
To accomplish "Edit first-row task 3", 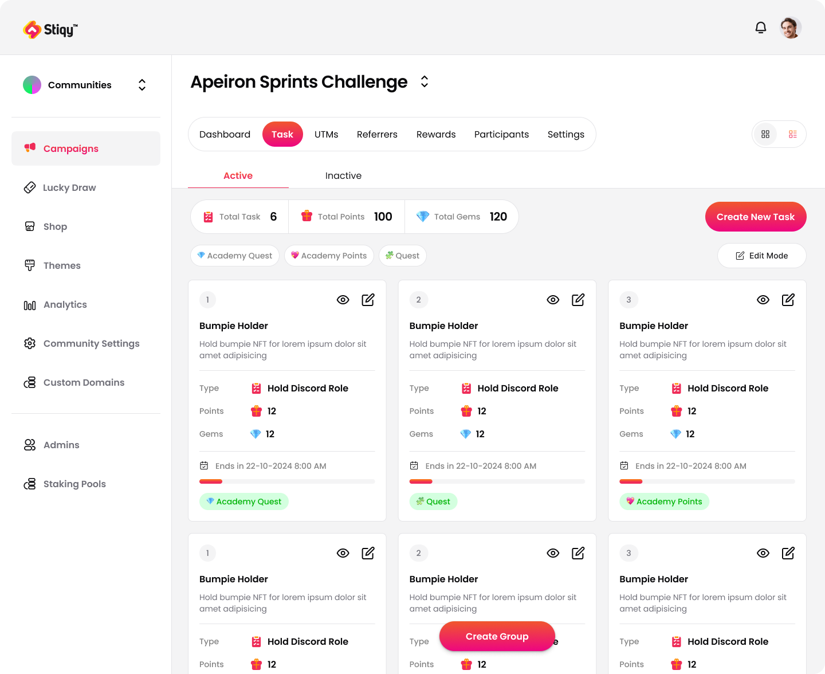I will (x=788, y=300).
